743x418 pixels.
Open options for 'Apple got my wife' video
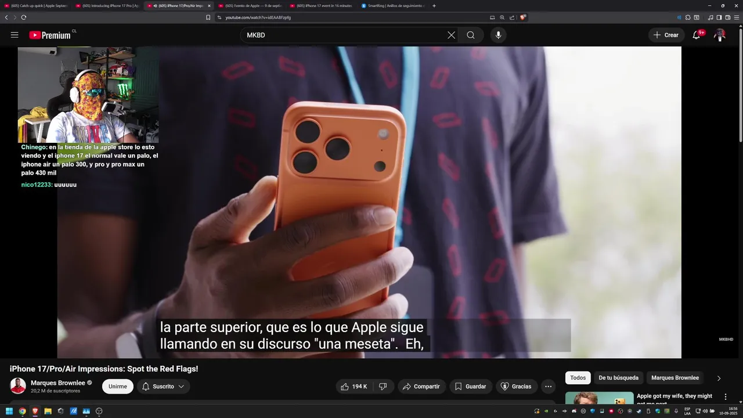pyautogui.click(x=725, y=397)
